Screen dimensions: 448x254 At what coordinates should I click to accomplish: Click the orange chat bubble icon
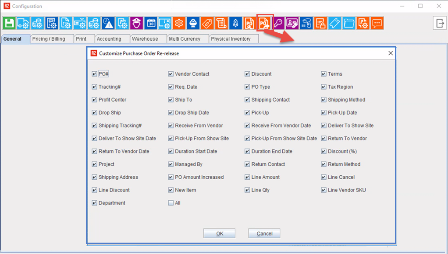click(x=377, y=23)
